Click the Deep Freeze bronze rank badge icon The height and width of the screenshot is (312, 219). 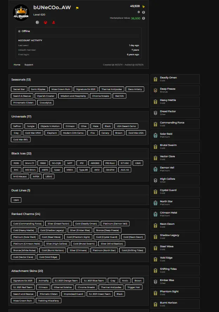(155, 90)
